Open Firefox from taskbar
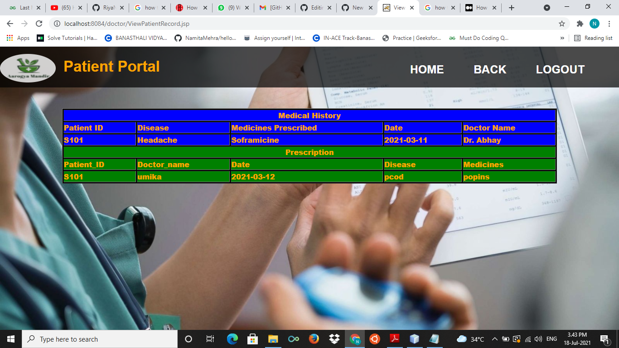 click(x=314, y=339)
